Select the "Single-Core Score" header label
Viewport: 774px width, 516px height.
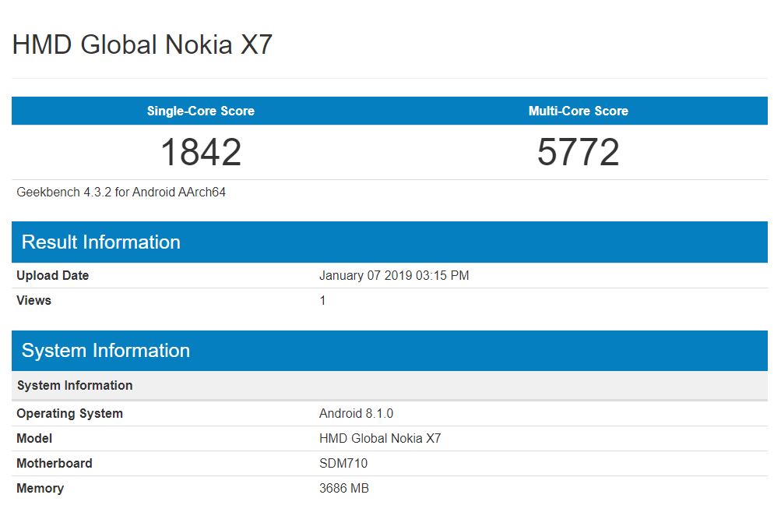(x=201, y=111)
